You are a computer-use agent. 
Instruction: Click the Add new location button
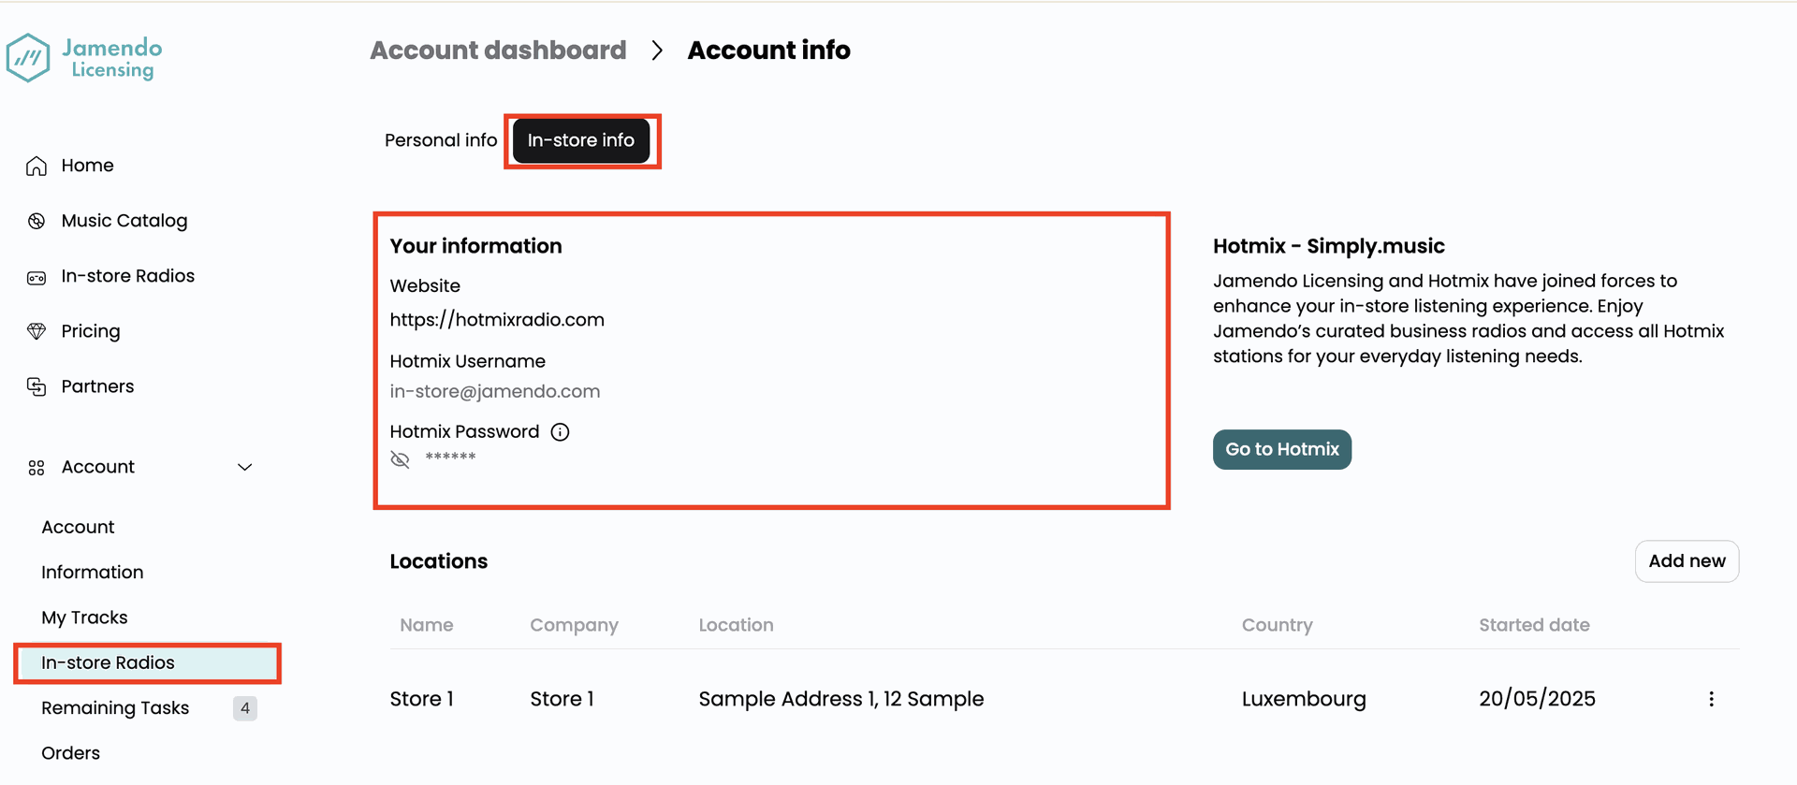[1687, 561]
